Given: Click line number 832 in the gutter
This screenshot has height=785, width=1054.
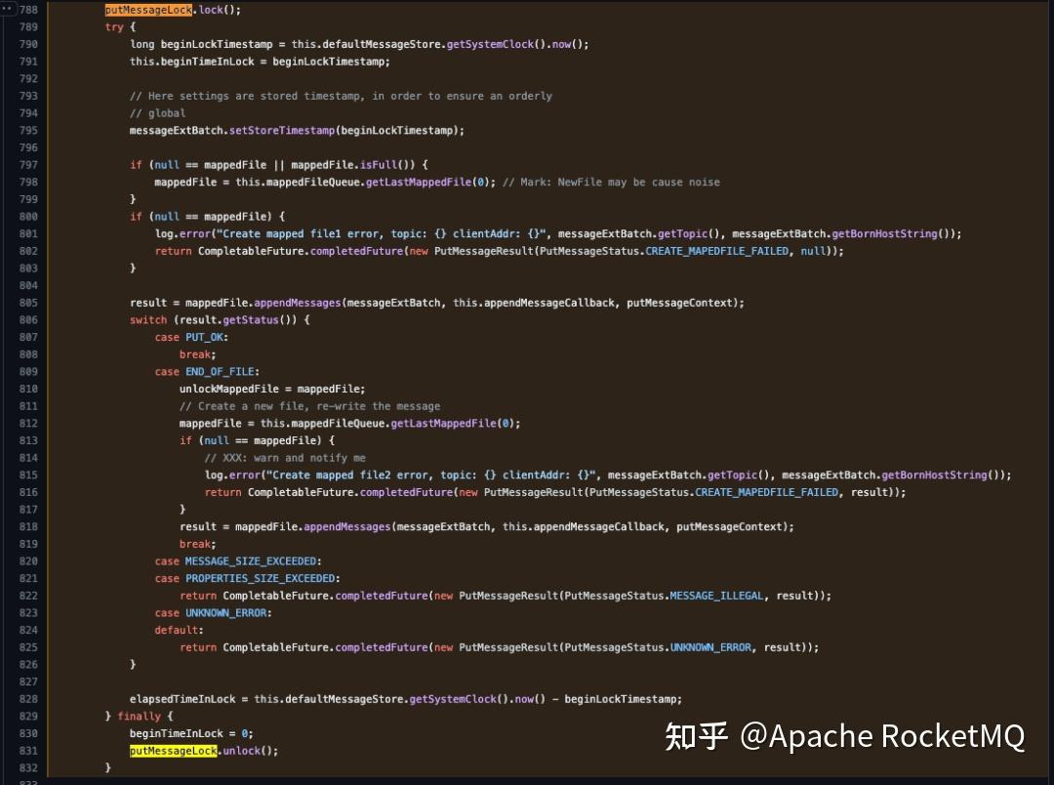Looking at the screenshot, I should [31, 768].
